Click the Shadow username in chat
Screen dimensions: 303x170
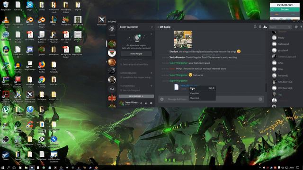(x=174, y=51)
